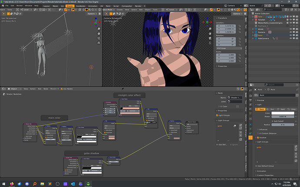The width and height of the screenshot is (300, 187).
Task: Toggle the Shadow checkbox
Action: point(258,138)
